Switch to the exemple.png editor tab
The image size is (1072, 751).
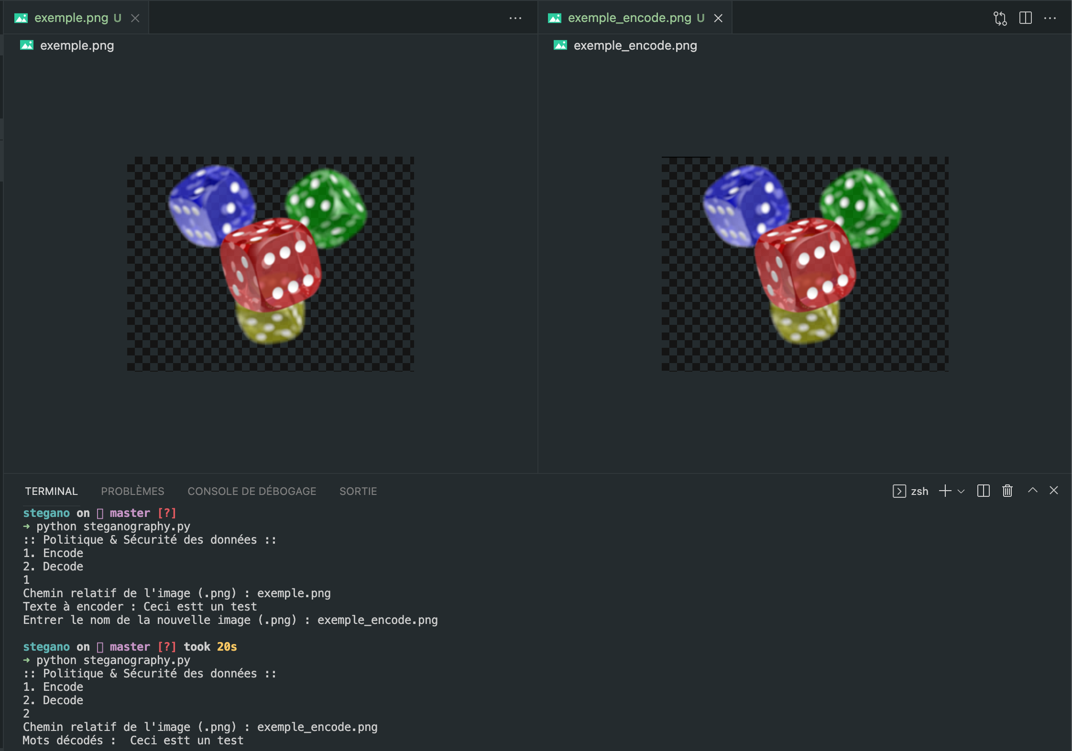click(77, 18)
